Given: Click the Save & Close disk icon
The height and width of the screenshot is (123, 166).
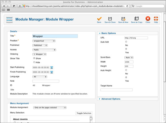Looking at the screenshot, I should (110, 19).
